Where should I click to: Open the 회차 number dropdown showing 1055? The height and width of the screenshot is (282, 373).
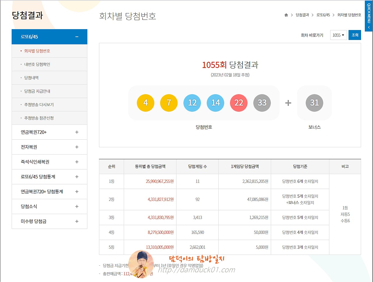coord(338,35)
